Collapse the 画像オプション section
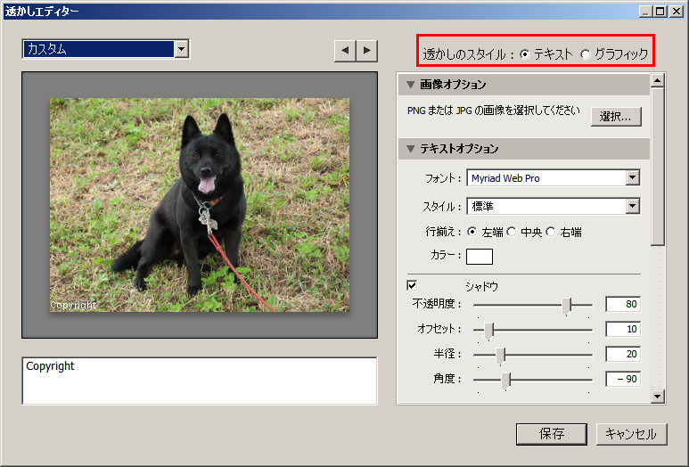Image resolution: width=689 pixels, height=467 pixels. pos(411,85)
